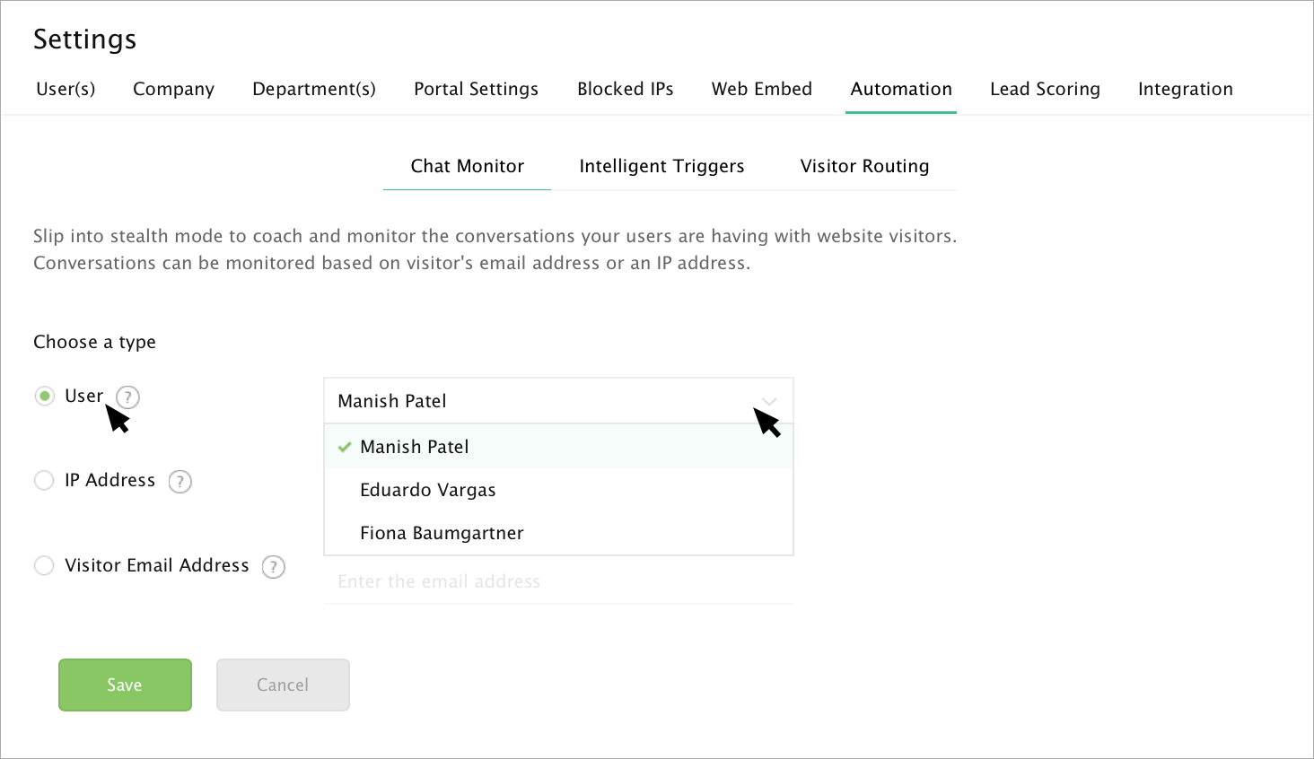Pick Eduardo Vargas from the dropdown list
Viewport: 1314px width, 759px height.
click(x=427, y=490)
